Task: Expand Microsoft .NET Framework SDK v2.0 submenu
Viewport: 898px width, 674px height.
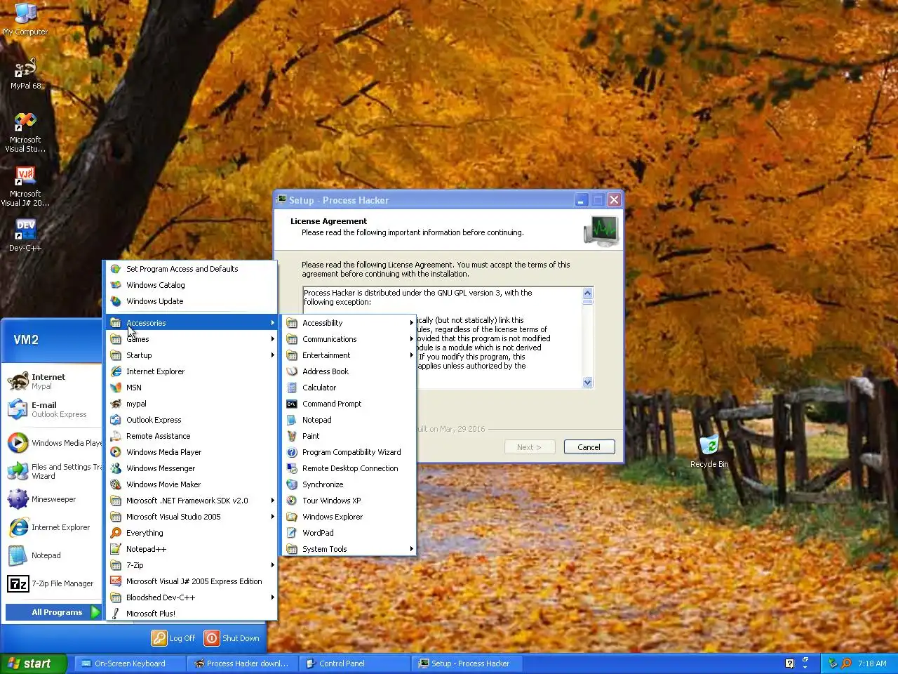Action: tap(192, 501)
